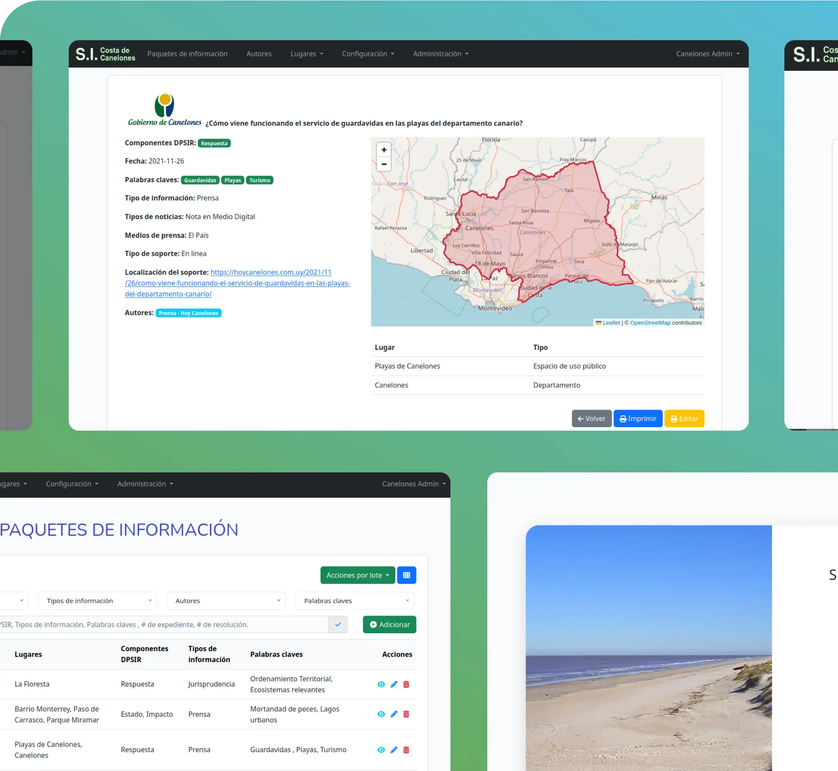The image size is (838, 771).
Task: Zoom in on the Canelones map
Action: pos(384,150)
